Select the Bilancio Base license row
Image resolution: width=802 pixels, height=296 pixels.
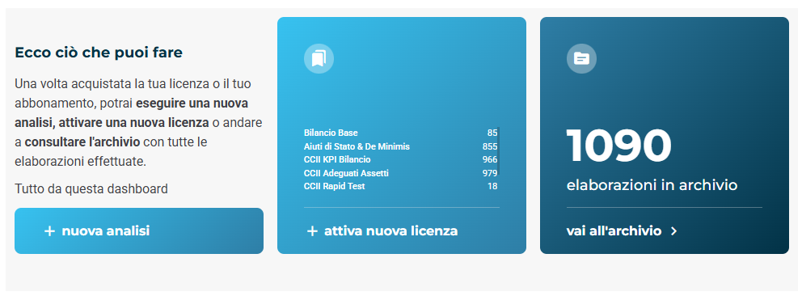[400, 133]
